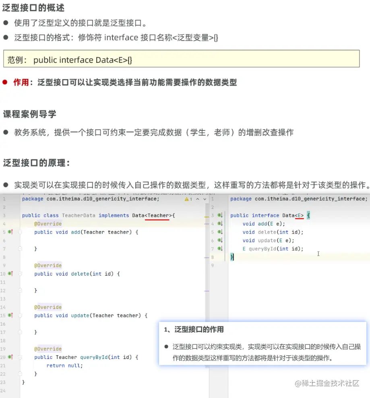
Task: Click the red '作用' label
Action: [x=21, y=82]
